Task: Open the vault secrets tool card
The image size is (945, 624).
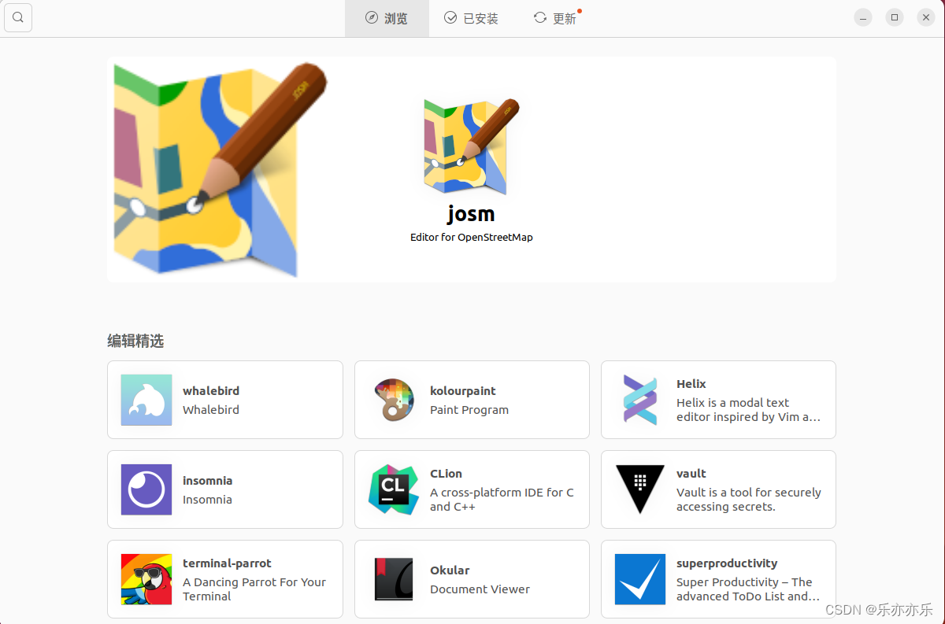Action: [x=718, y=489]
